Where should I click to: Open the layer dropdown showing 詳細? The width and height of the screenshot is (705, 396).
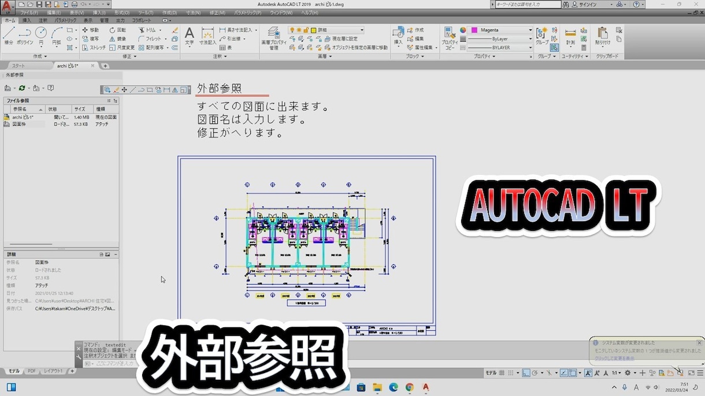click(326, 30)
